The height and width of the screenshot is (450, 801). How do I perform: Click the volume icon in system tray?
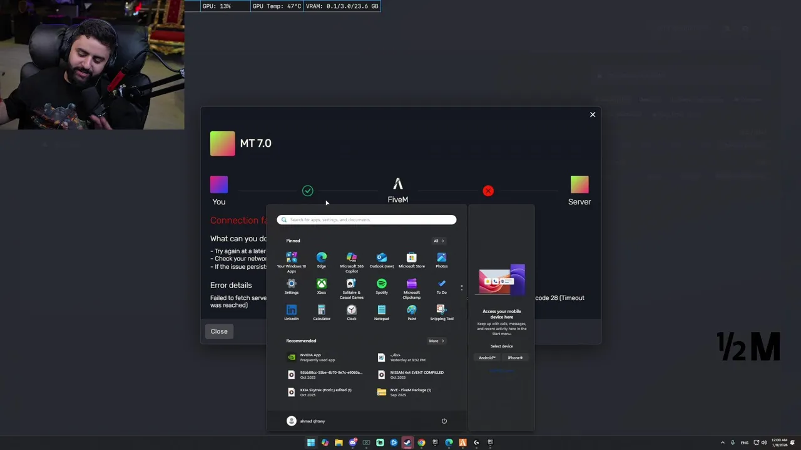[x=764, y=442]
